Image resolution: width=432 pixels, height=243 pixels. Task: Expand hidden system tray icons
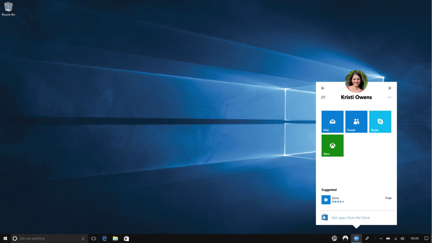(x=381, y=238)
